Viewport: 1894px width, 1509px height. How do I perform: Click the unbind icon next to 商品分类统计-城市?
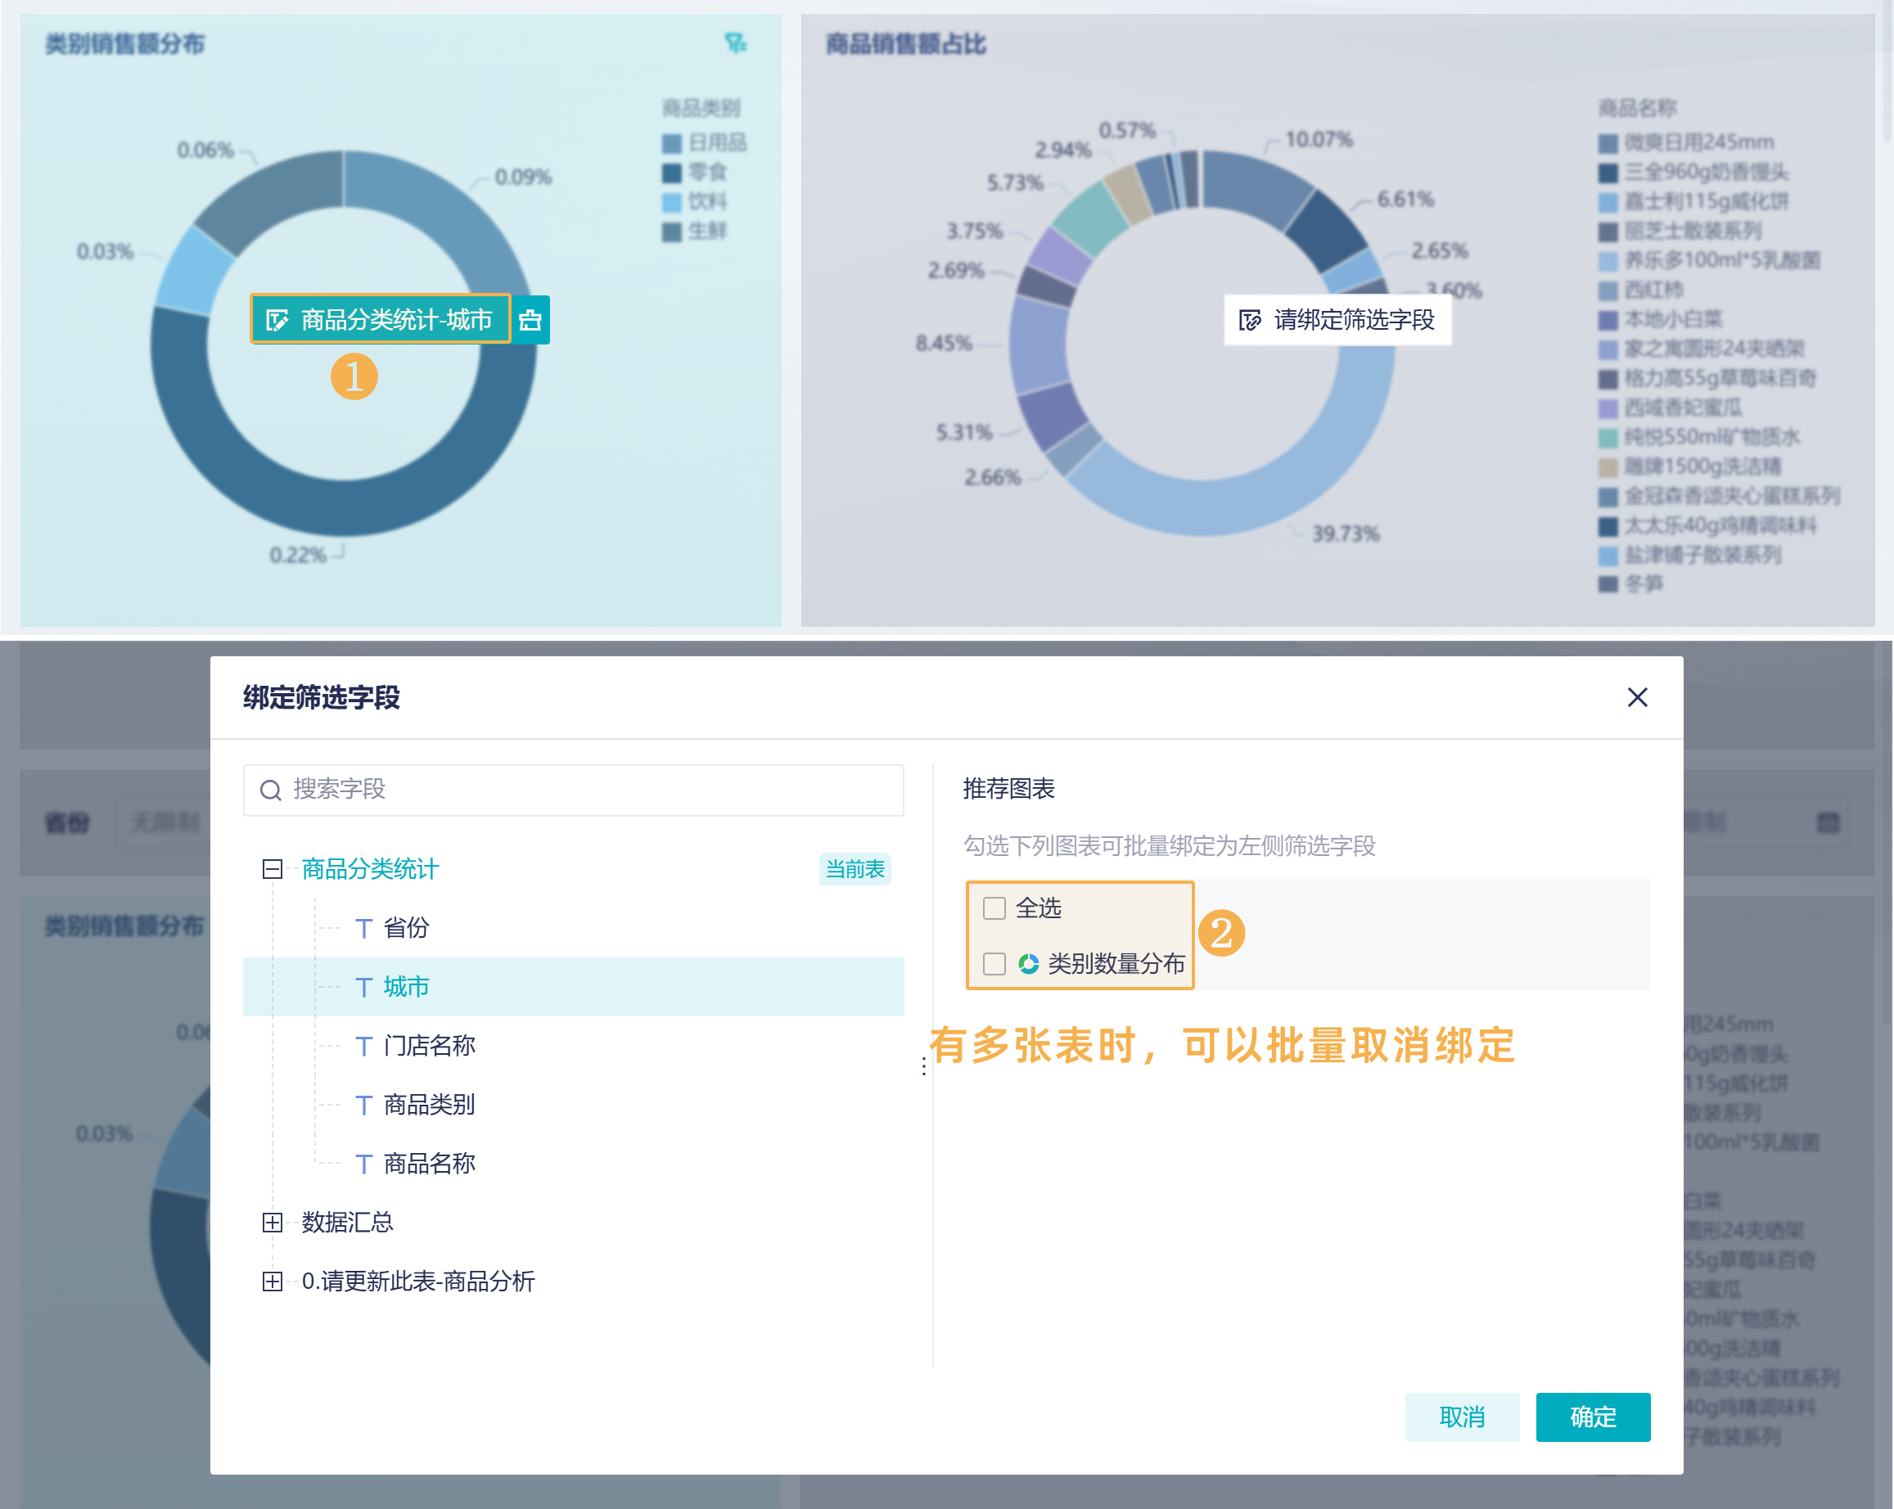click(530, 320)
